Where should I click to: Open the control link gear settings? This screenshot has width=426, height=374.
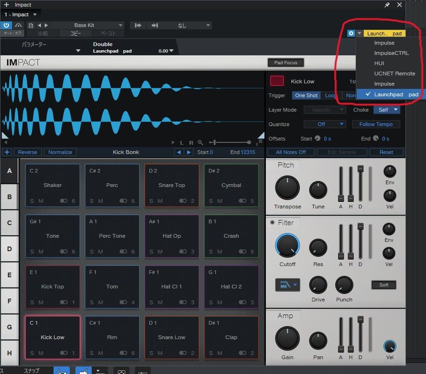[x=351, y=33]
